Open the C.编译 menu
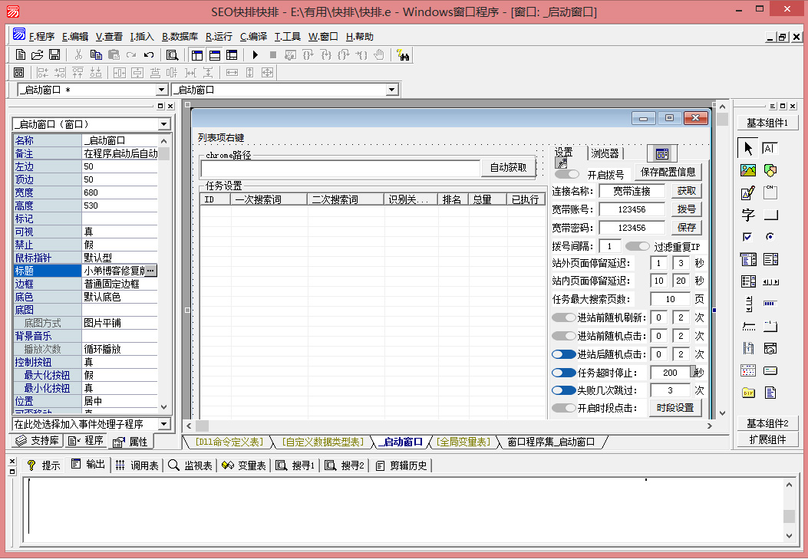 pyautogui.click(x=253, y=37)
